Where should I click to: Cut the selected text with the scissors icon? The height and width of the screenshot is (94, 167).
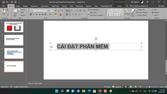tap(8, 10)
